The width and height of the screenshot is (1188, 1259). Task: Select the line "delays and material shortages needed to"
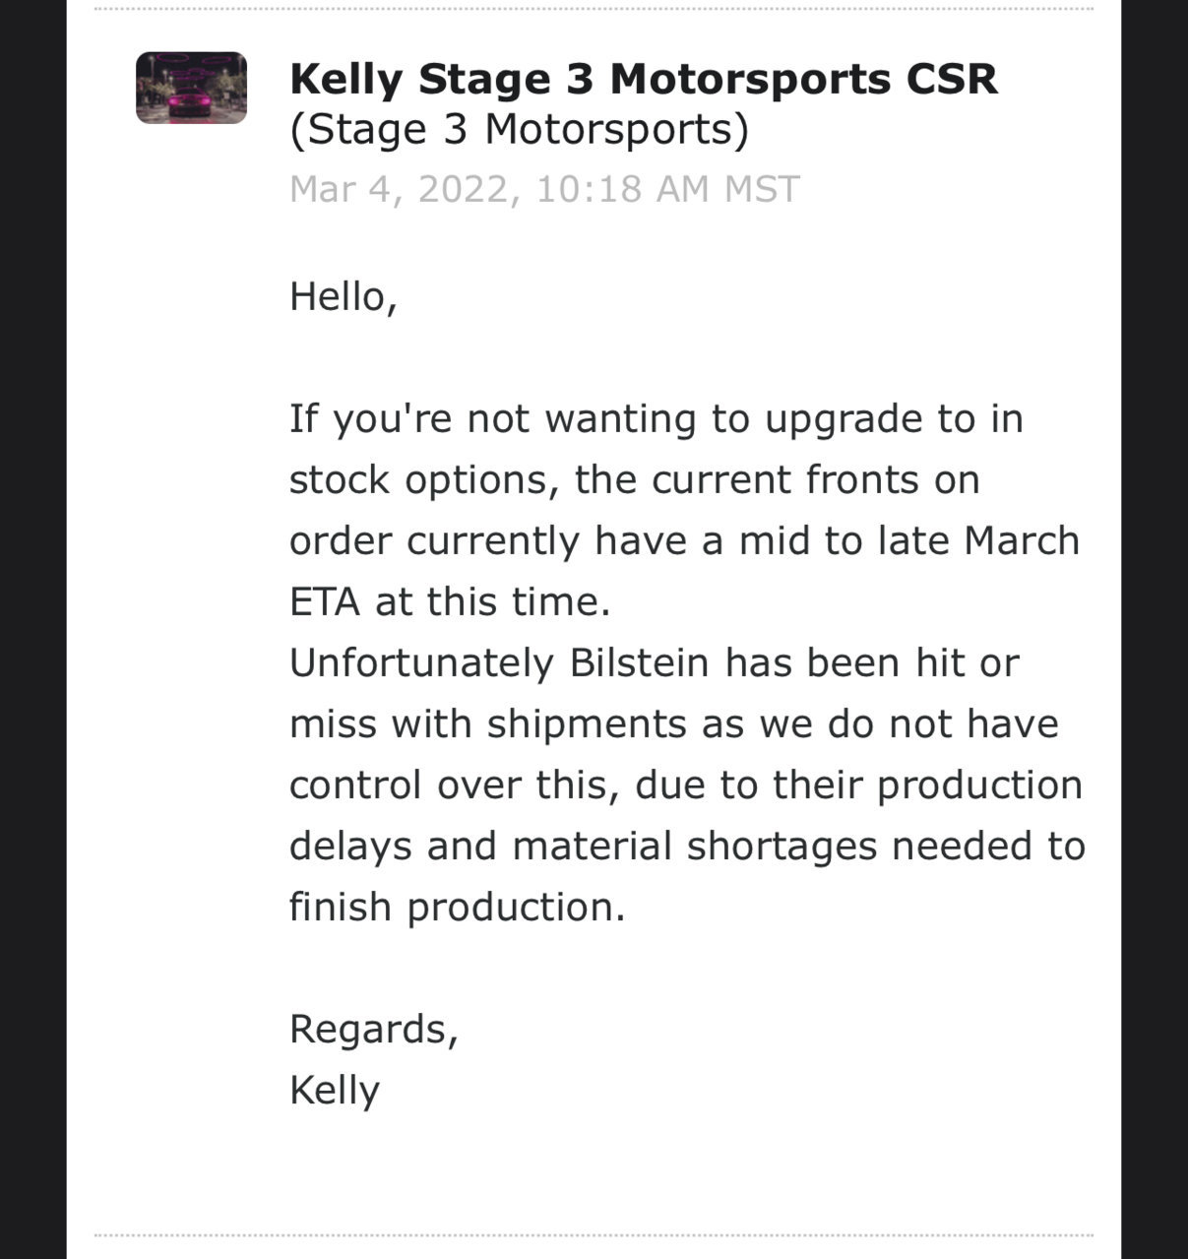click(687, 847)
